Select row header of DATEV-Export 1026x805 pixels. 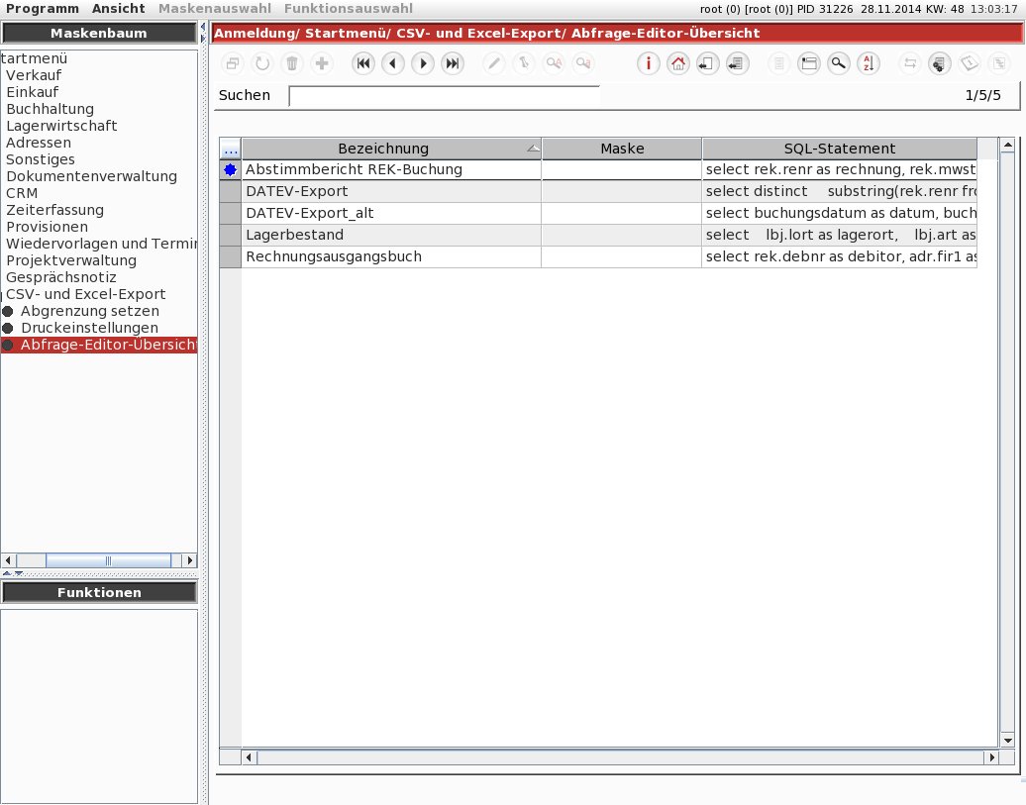pyautogui.click(x=231, y=191)
